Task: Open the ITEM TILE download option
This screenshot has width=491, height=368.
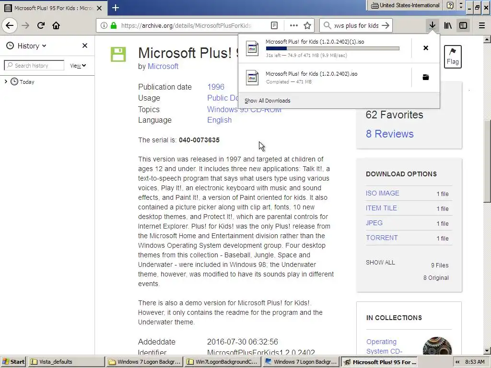Action: (381, 208)
